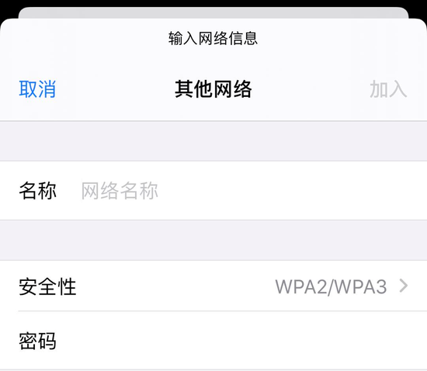Tap the grey background sheet behind the modal

click(x=213, y=12)
